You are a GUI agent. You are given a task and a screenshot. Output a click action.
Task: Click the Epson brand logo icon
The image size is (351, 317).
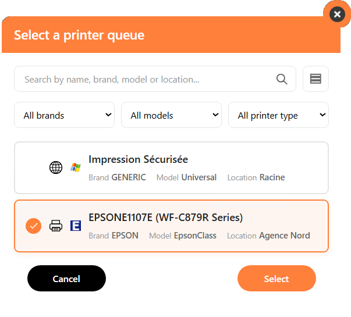pos(75,226)
